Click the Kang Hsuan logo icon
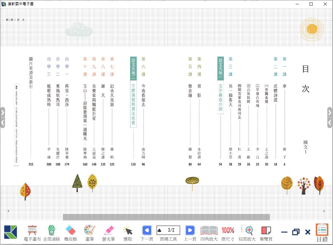333x245 pixels. [11, 232]
